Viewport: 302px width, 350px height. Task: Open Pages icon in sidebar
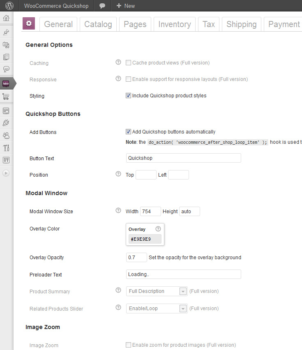coord(6,57)
